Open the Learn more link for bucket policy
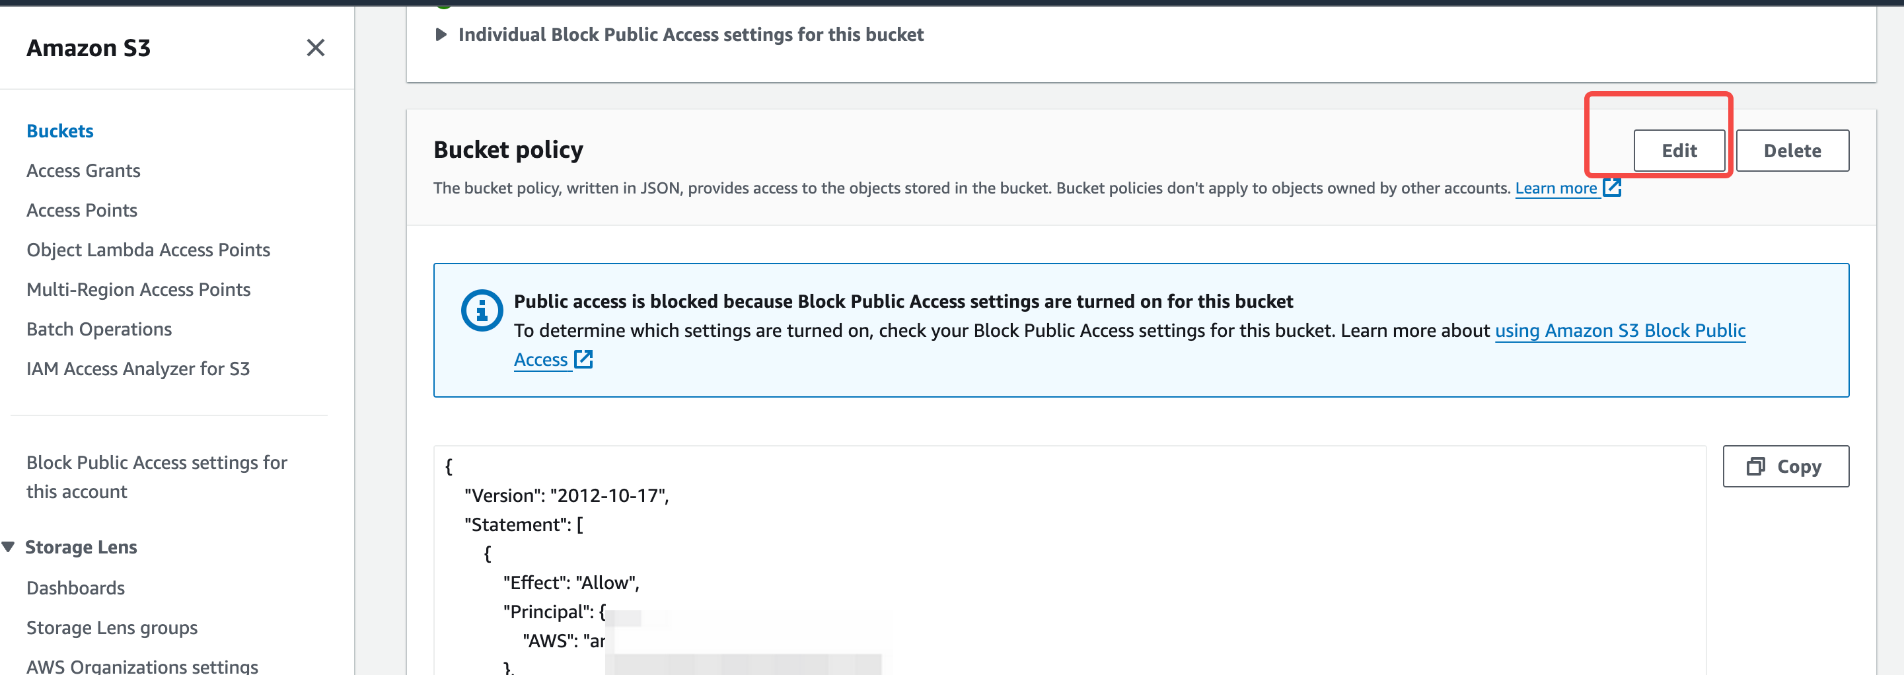This screenshot has height=675, width=1904. coord(1556,188)
